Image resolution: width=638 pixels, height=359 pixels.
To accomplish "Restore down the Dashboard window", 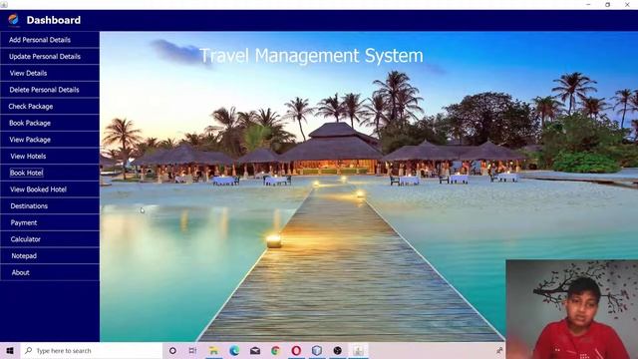I will 607,4.
